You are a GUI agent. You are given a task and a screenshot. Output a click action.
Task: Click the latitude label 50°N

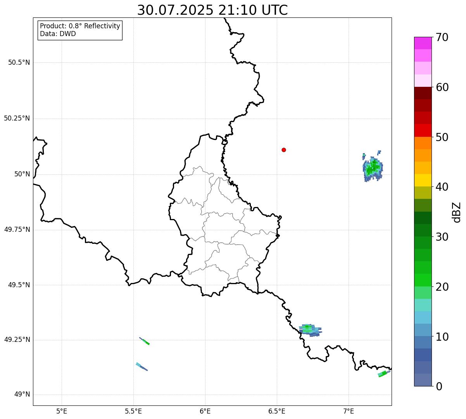coord(22,174)
